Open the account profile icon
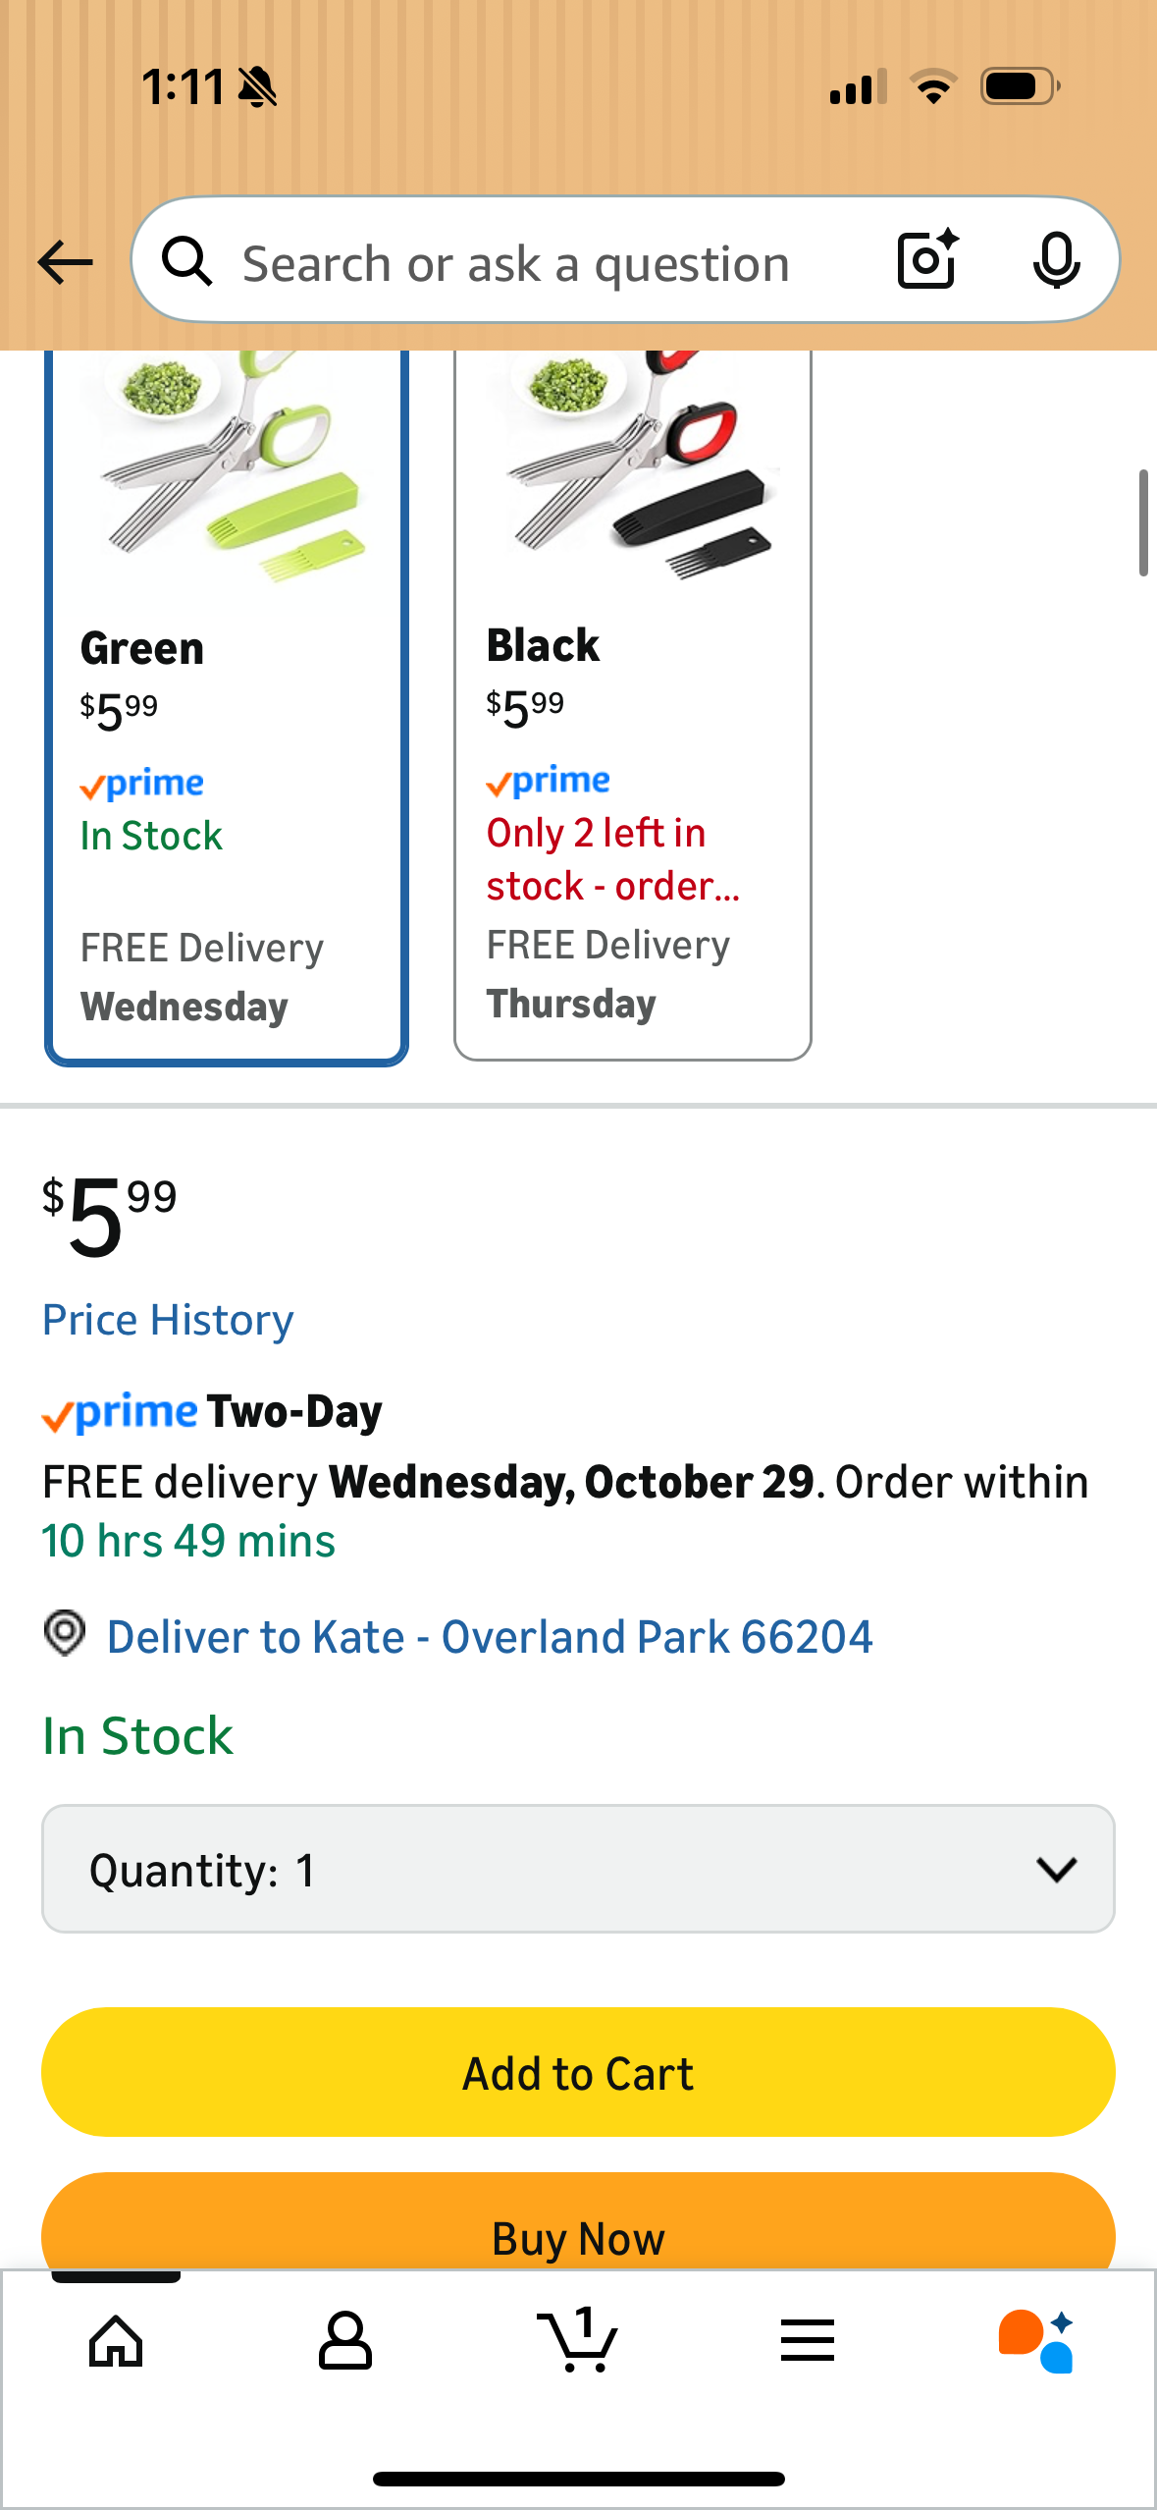 pyautogui.click(x=345, y=2341)
